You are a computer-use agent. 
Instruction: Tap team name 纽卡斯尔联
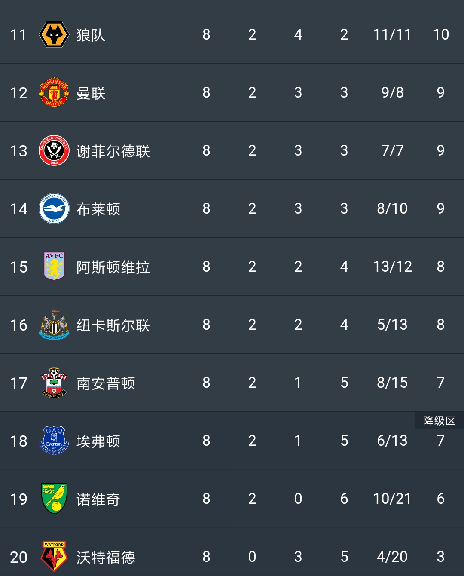[x=113, y=325]
